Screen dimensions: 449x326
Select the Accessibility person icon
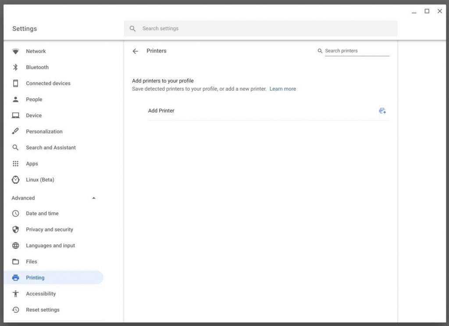tap(16, 294)
